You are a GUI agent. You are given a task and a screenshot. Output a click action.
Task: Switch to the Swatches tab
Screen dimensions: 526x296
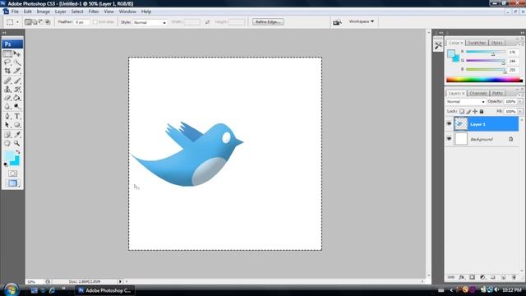477,43
